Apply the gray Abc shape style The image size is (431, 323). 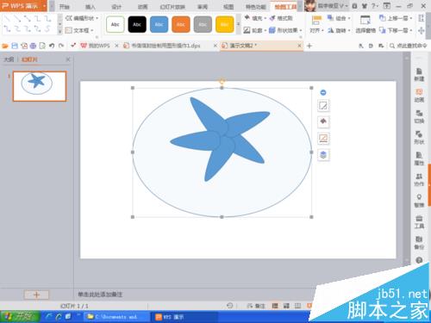(203, 24)
